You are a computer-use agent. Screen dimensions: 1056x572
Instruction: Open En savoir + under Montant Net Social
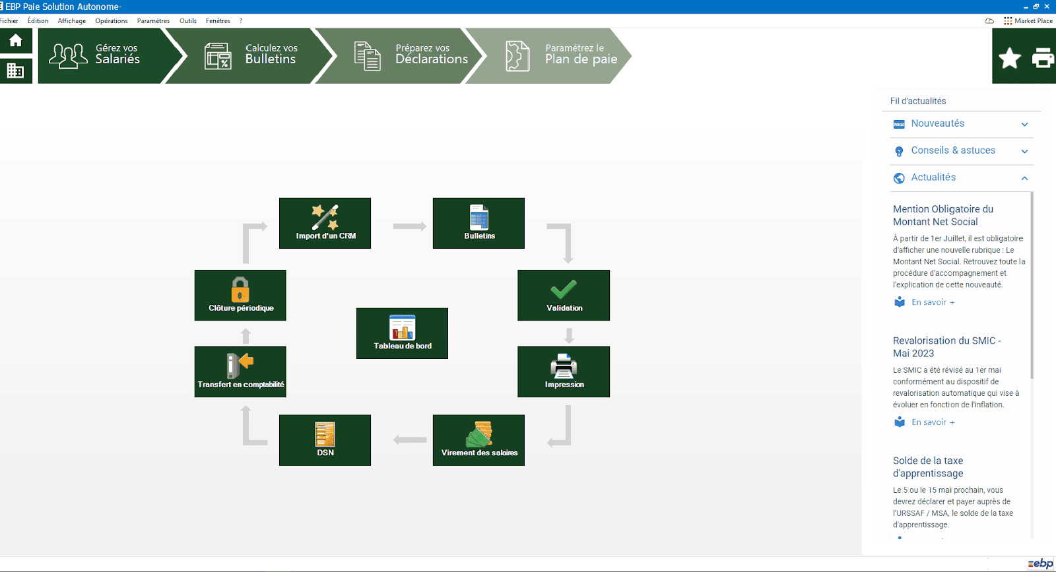933,302
